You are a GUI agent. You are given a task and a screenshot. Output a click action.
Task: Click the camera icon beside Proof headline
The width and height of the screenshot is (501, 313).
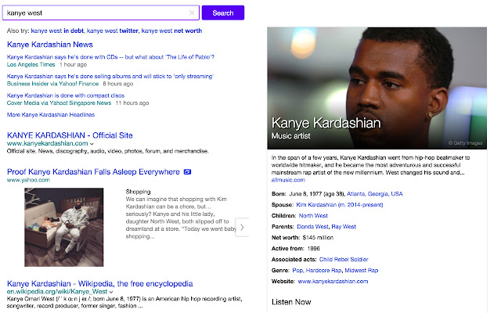click(x=187, y=171)
